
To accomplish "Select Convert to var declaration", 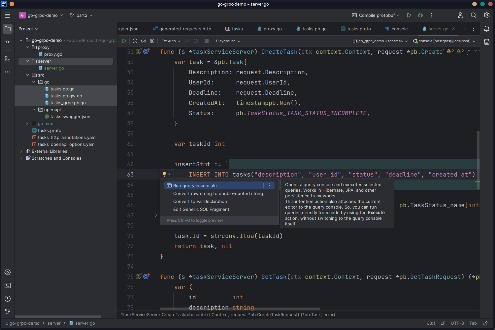I will coord(200,201).
